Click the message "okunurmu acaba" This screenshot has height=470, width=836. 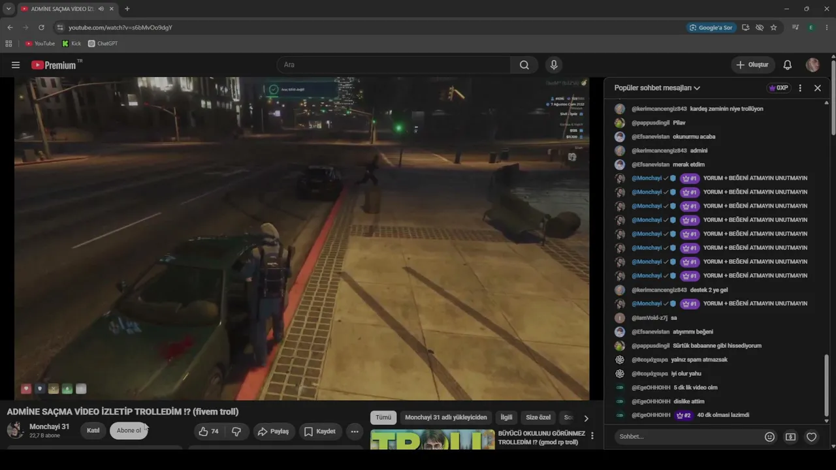point(694,137)
